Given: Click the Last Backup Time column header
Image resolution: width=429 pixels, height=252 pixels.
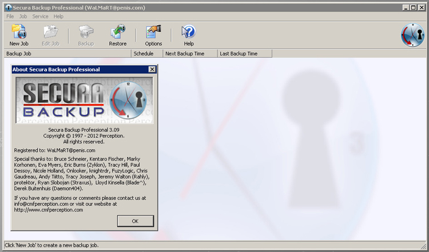Looking at the screenshot, I should 244,54.
